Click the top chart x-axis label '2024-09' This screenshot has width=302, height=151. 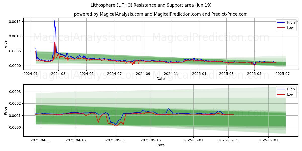click(143, 74)
